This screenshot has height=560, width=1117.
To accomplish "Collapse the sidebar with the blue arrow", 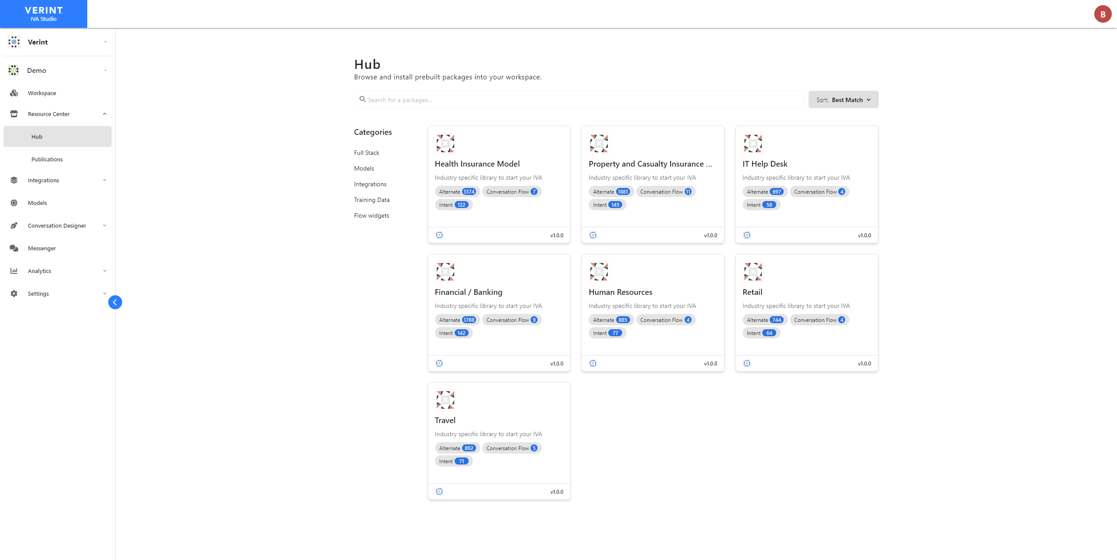I will 115,302.
